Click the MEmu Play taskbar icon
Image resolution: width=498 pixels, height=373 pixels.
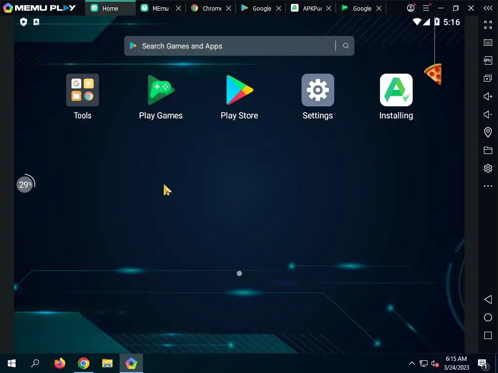point(131,363)
